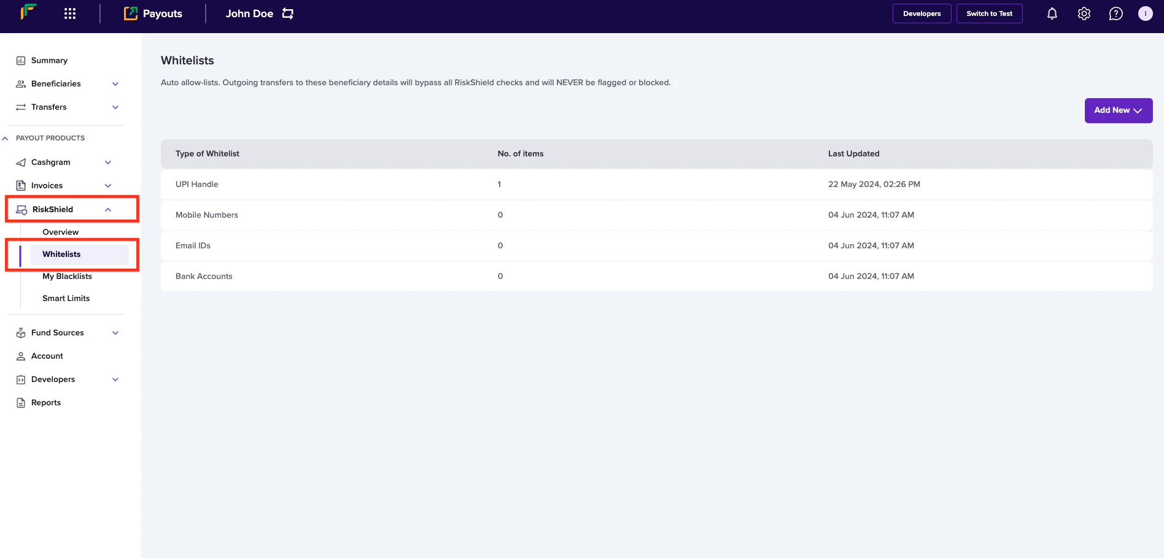The width and height of the screenshot is (1164, 558).
Task: Click the Fund Sources icon
Action: [21, 333]
